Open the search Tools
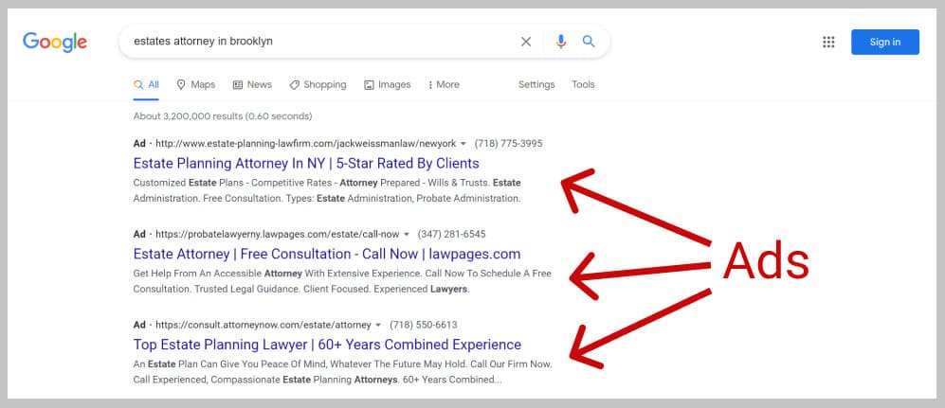 tap(583, 85)
